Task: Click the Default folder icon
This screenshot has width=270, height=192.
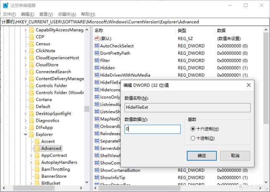Action: point(31,106)
